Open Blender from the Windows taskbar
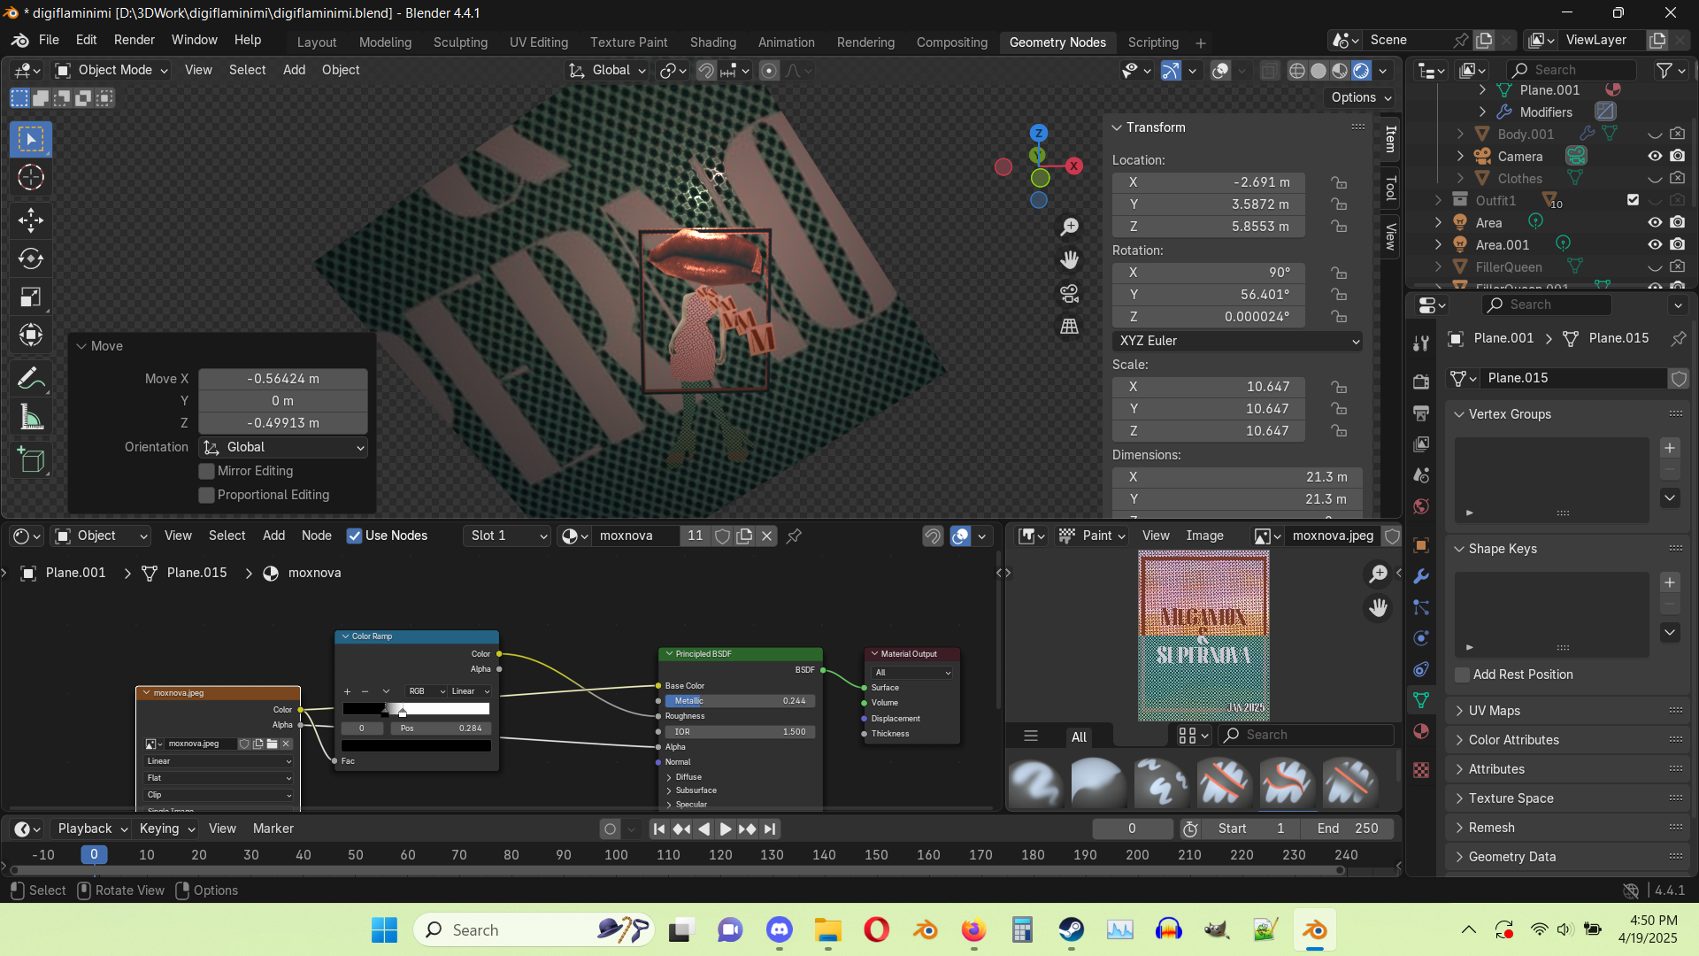Viewport: 1699px width, 956px height. 1314,929
